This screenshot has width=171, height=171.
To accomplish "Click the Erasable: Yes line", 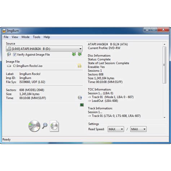I will tap(96, 67).
